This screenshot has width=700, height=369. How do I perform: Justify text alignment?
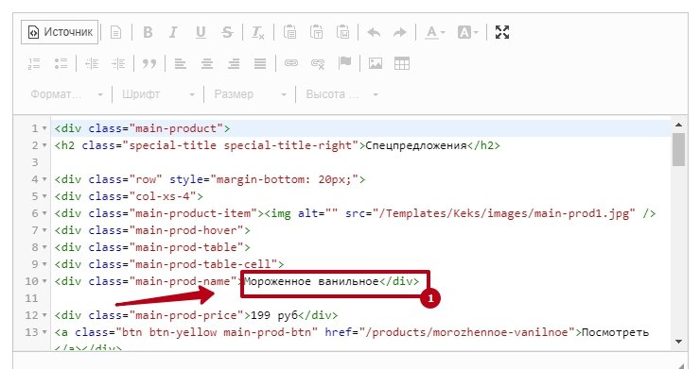coord(260,64)
